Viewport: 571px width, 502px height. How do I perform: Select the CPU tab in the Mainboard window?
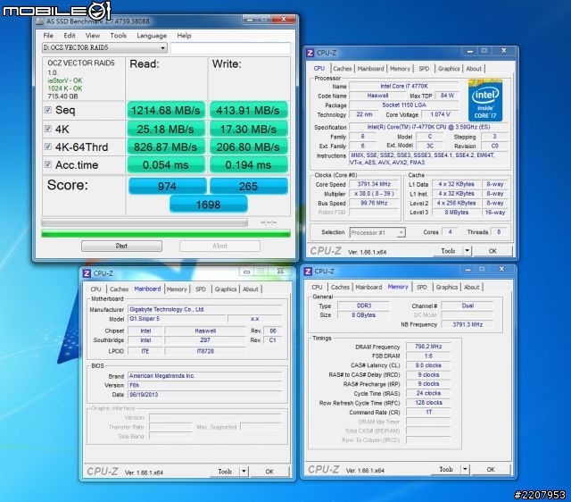(95, 289)
